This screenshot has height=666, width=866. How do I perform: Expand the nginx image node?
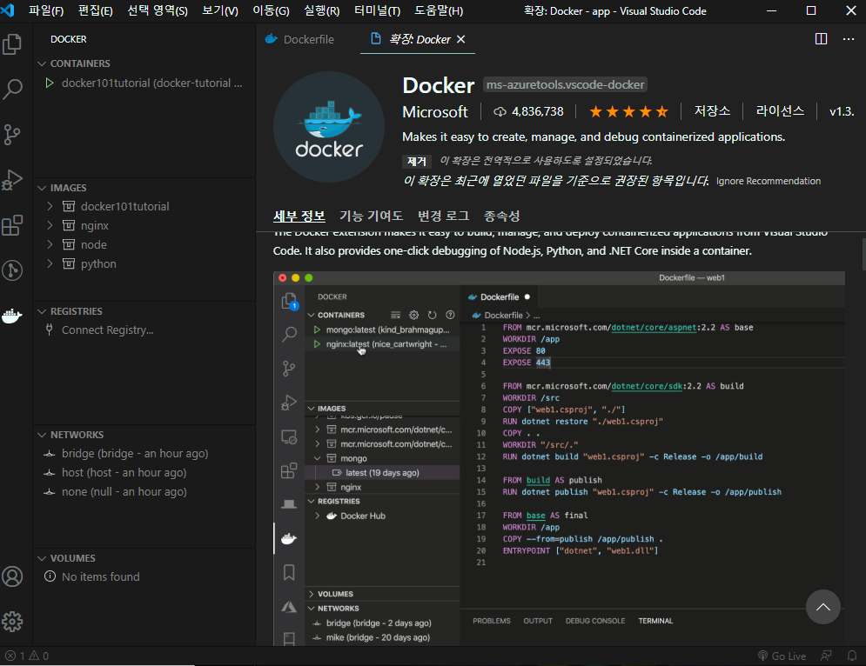pos(50,225)
